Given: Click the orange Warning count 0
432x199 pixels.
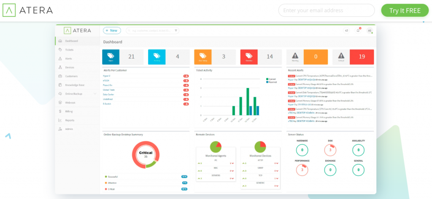Looking at the screenshot, I should point(316,57).
